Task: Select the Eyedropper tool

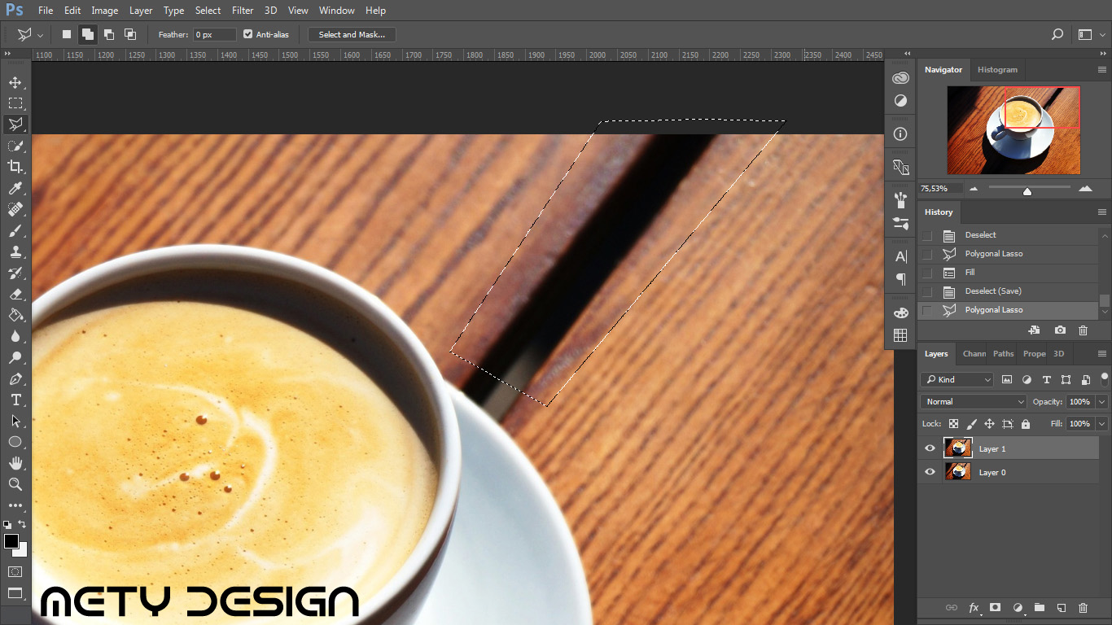Action: tap(15, 188)
